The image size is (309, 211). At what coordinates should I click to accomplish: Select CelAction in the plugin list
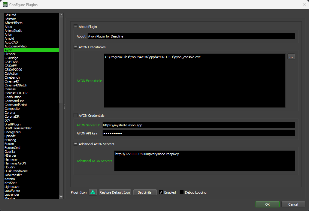pos(32,74)
